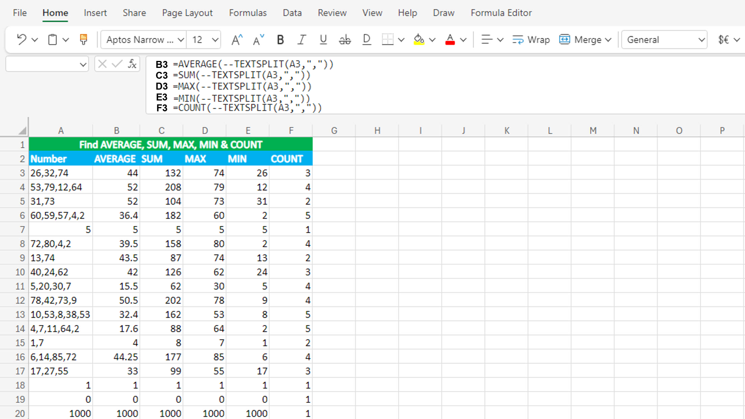
Task: Apply the red font color
Action: 450,40
